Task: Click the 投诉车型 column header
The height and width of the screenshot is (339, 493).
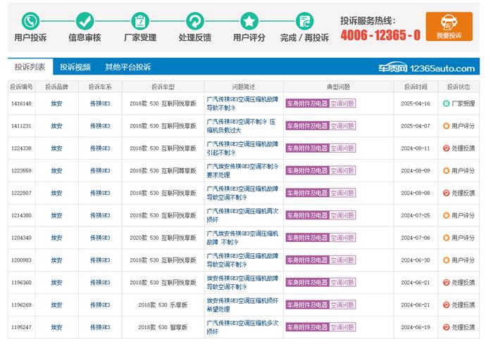Action: [x=163, y=87]
